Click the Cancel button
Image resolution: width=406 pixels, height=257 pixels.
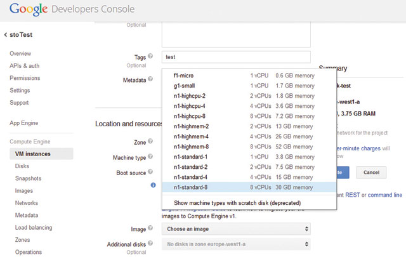click(x=371, y=173)
